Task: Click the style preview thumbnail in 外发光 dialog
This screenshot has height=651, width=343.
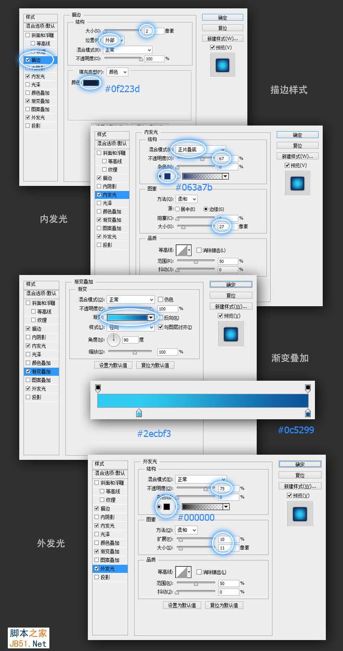Action: (299, 514)
